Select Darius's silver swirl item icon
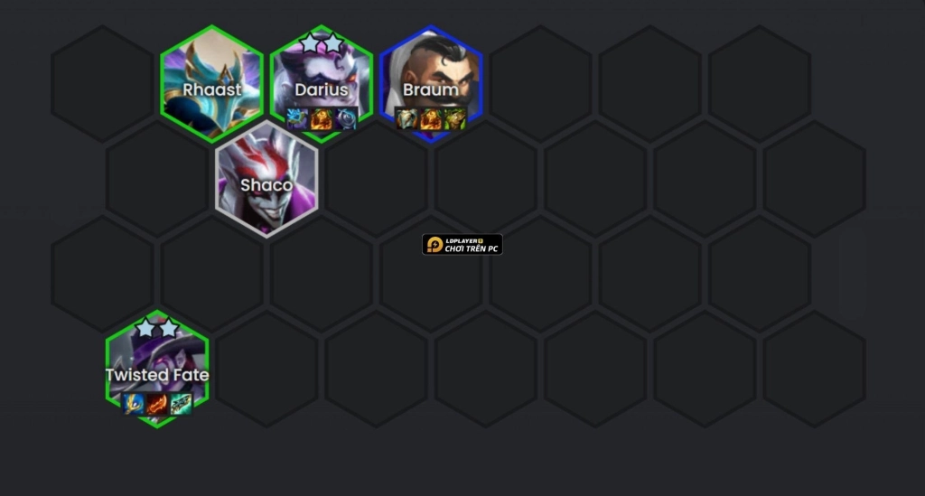 (346, 119)
